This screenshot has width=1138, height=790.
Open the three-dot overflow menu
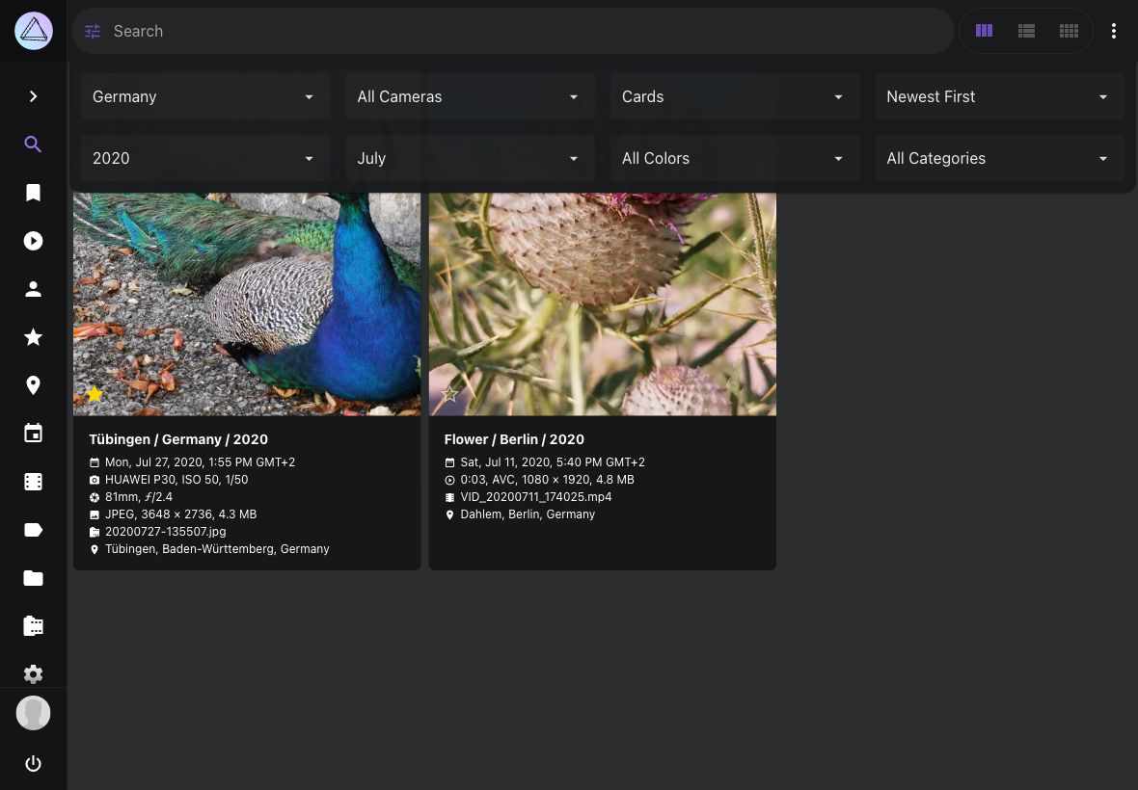click(x=1114, y=31)
